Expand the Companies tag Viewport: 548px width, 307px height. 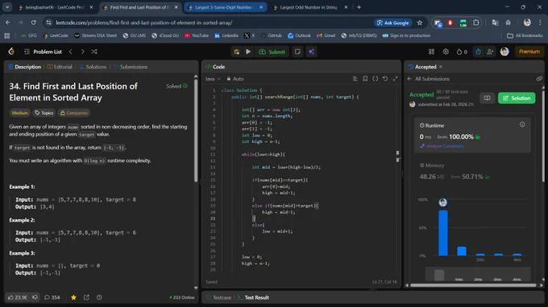click(x=74, y=113)
